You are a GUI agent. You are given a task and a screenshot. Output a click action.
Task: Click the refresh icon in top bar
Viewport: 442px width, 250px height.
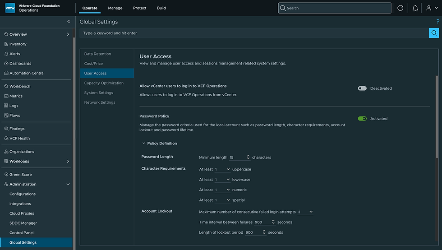point(401,8)
